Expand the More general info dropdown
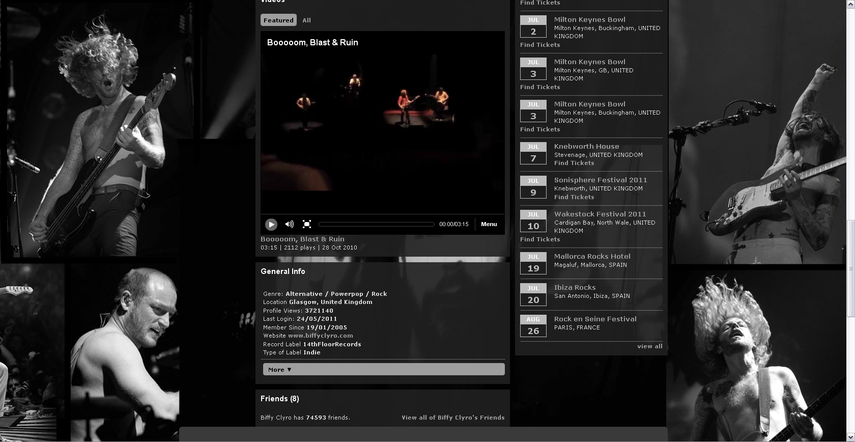Screen dimensions: 855x442 click(x=384, y=370)
